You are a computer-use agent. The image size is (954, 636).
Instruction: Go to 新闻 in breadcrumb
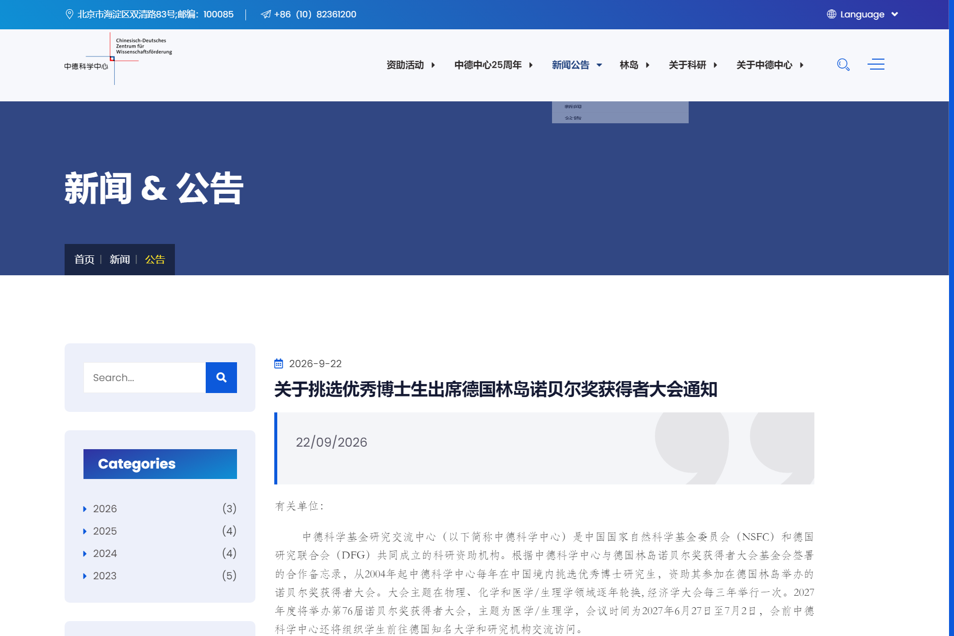120,259
